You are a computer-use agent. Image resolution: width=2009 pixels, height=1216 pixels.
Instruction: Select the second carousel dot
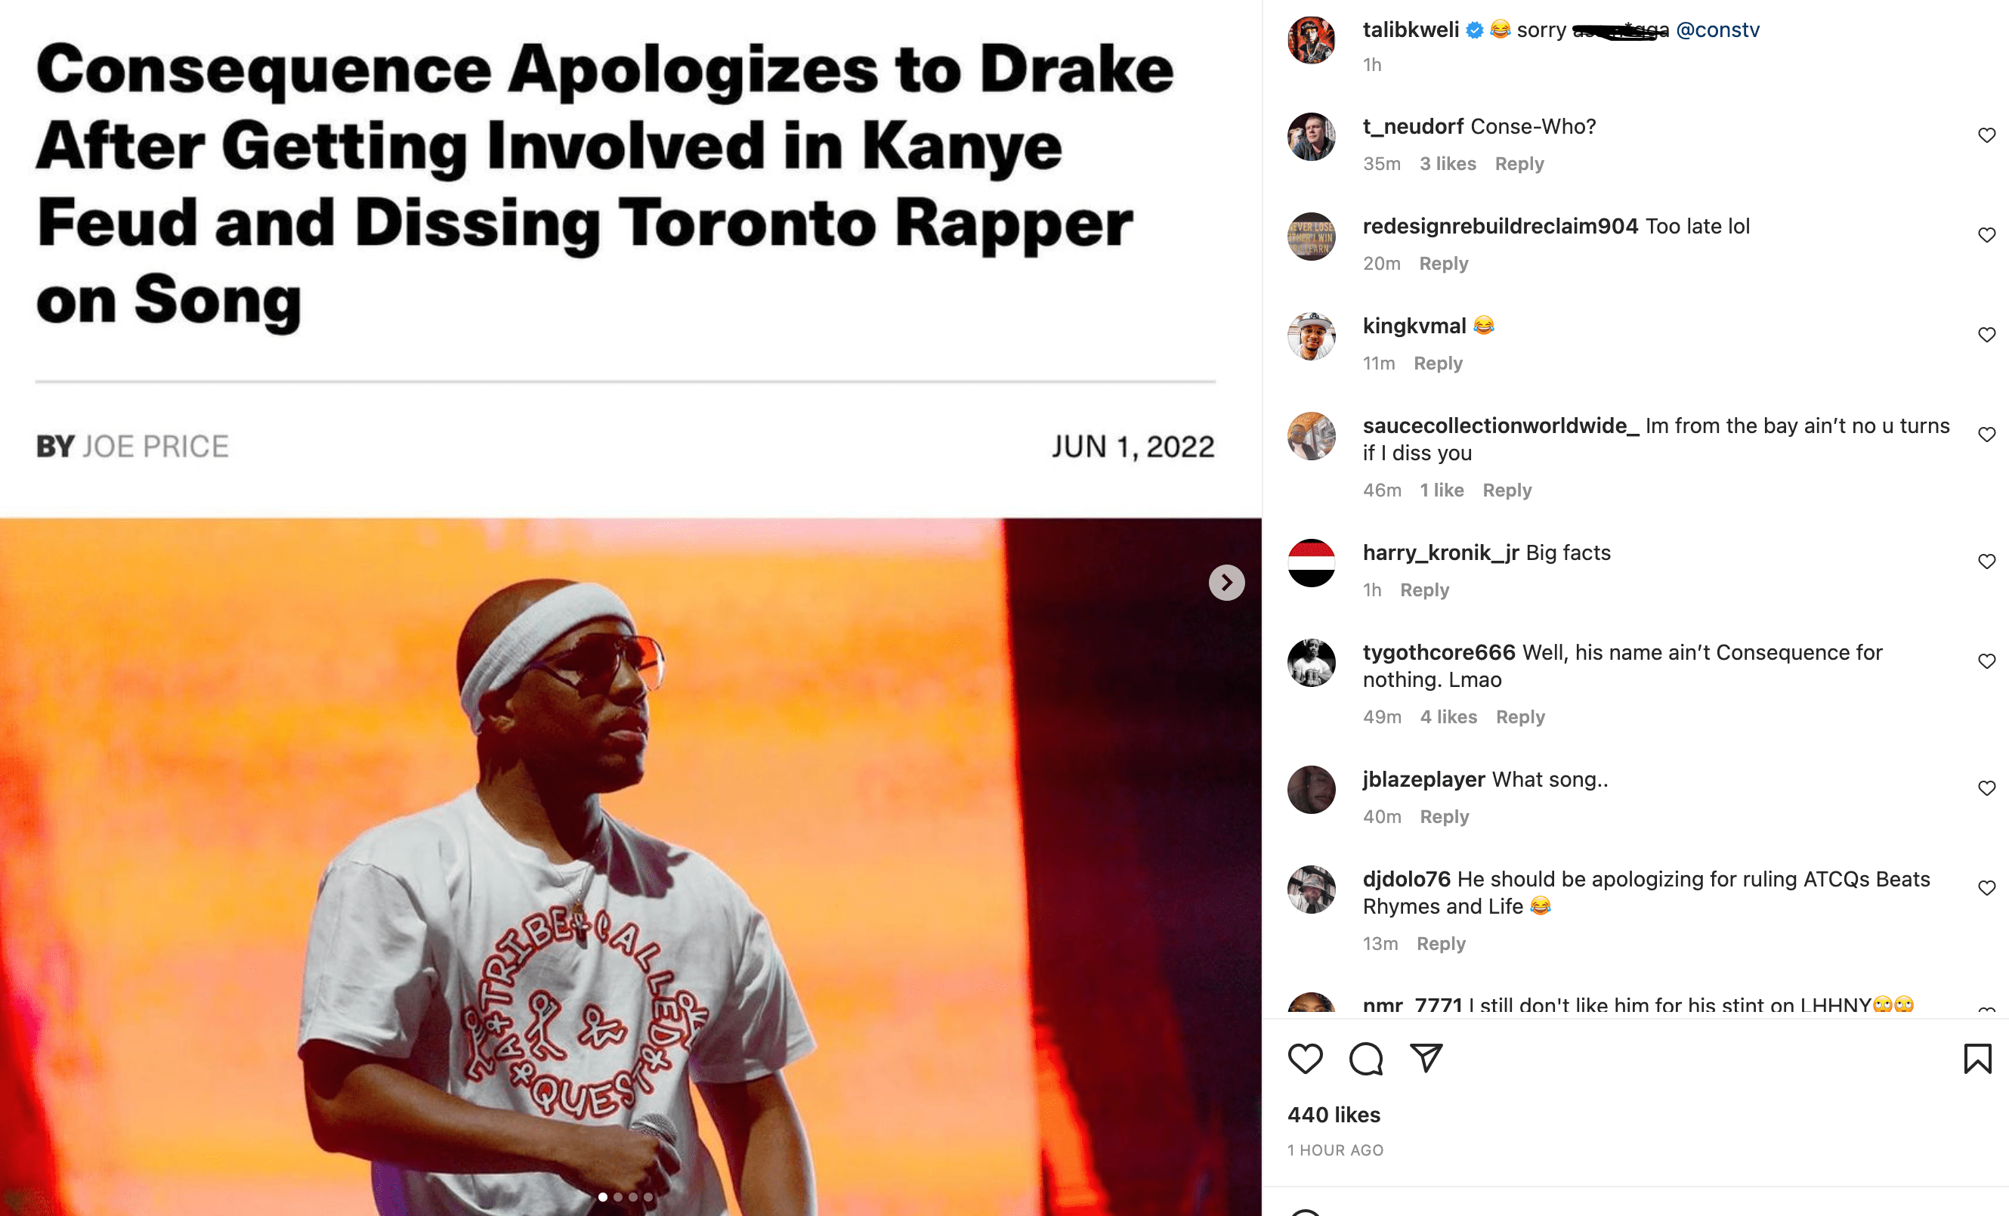pos(618,1197)
